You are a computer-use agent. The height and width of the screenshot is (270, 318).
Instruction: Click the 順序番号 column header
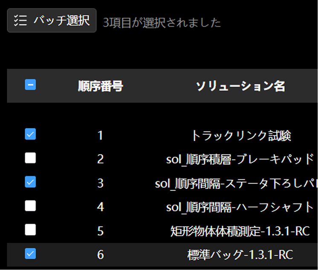[100, 86]
